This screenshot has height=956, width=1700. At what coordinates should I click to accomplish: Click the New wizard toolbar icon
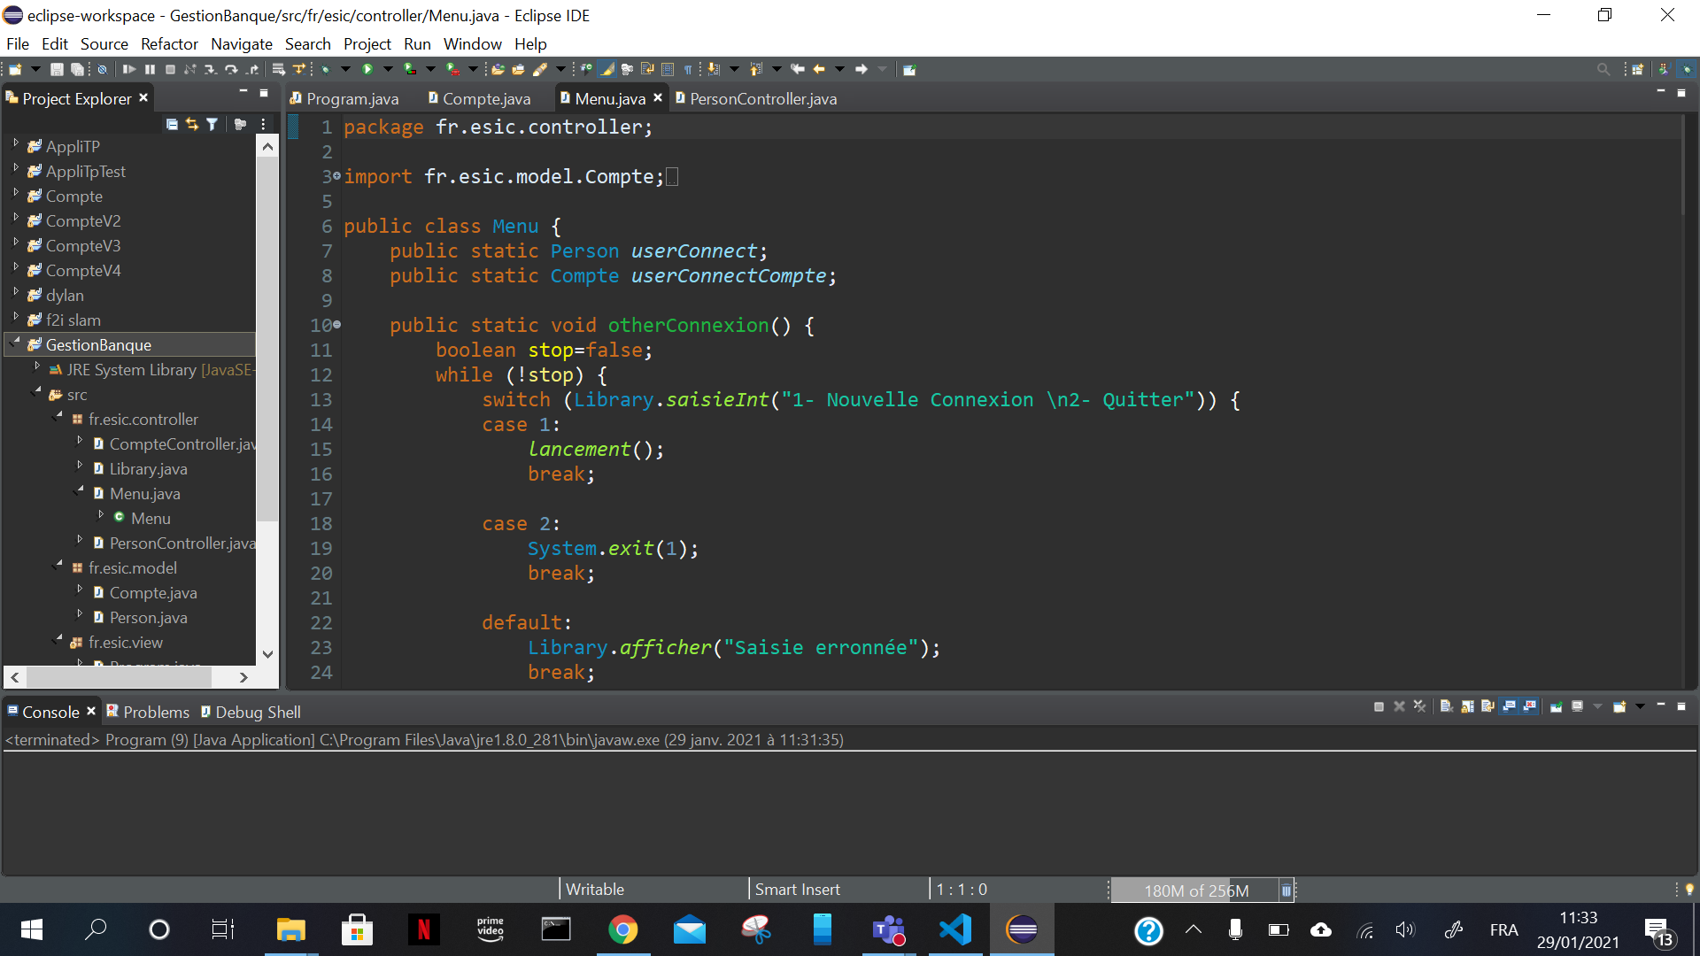(x=15, y=69)
